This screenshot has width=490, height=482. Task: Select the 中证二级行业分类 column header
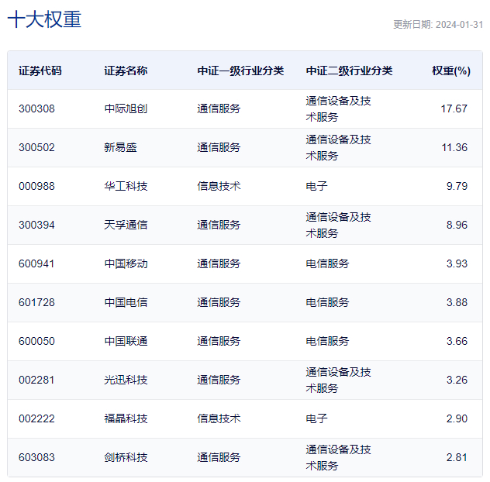pos(349,71)
